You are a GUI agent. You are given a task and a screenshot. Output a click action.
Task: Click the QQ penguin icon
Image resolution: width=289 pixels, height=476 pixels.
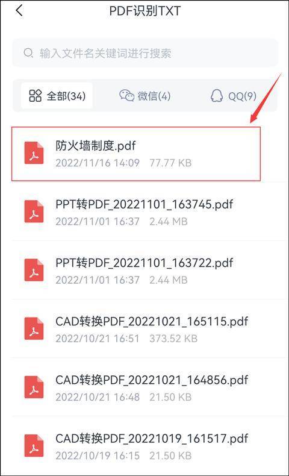[217, 95]
